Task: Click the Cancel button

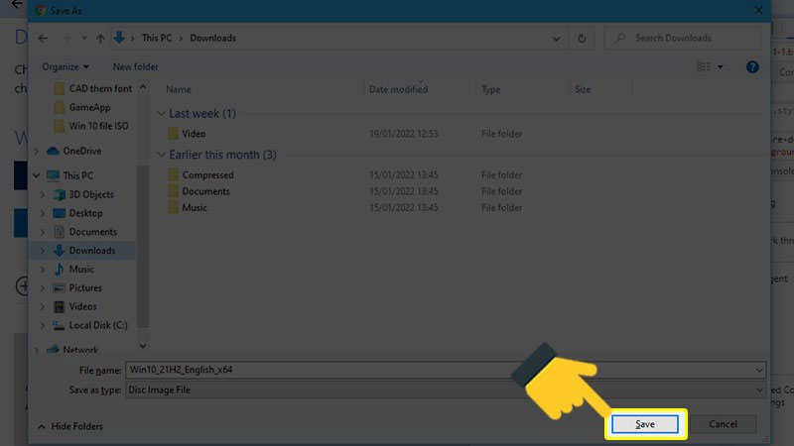Action: tap(723, 424)
